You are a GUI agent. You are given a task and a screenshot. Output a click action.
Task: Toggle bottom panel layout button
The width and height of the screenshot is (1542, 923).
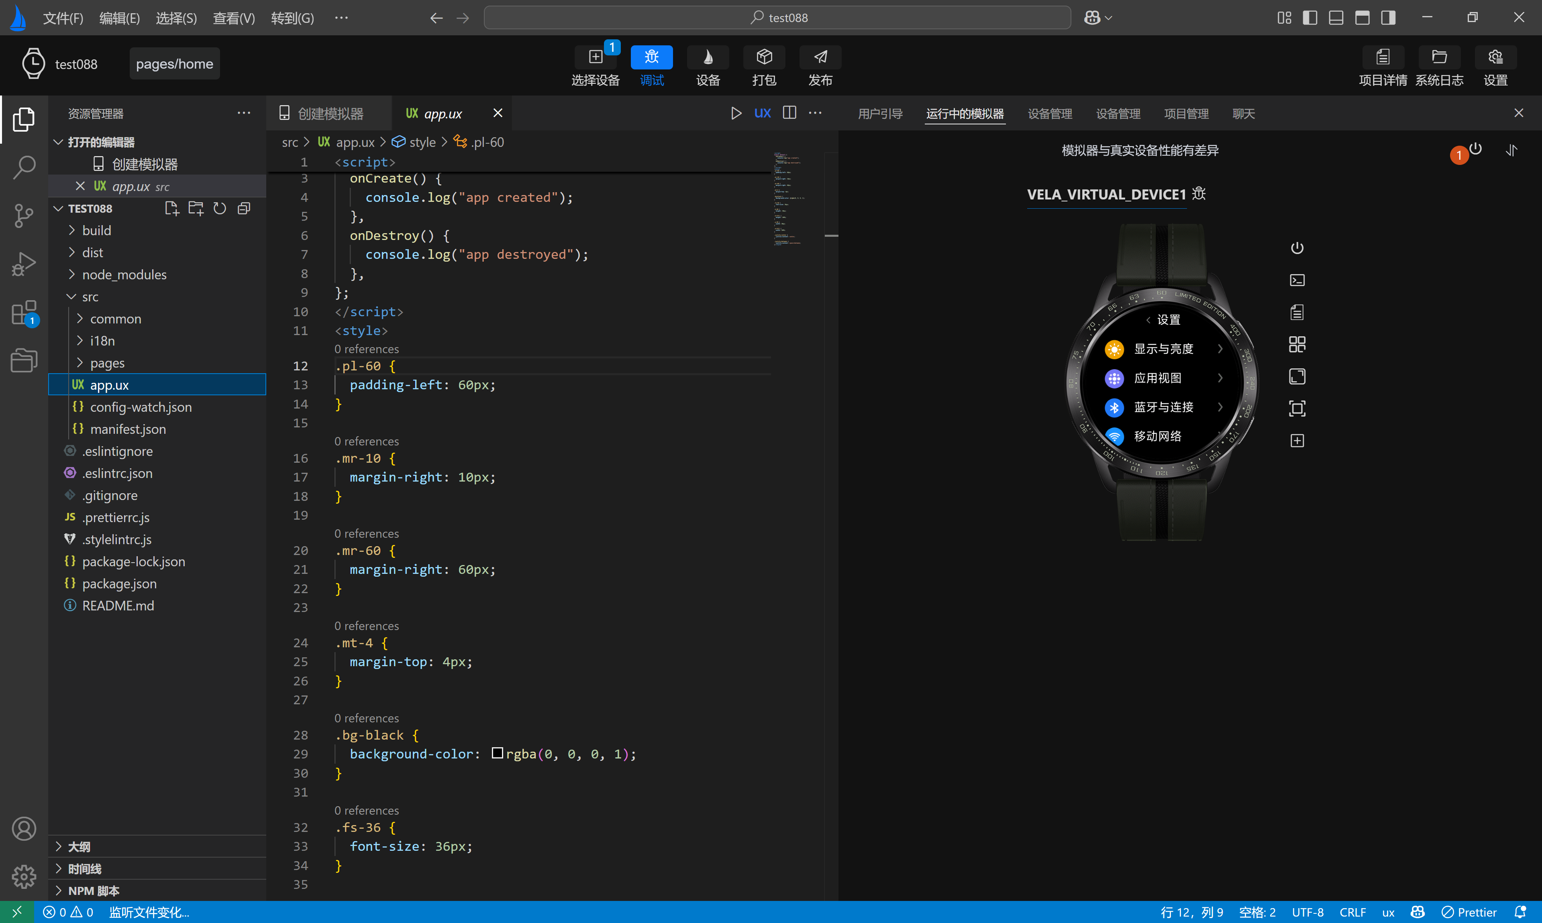[x=1336, y=17]
